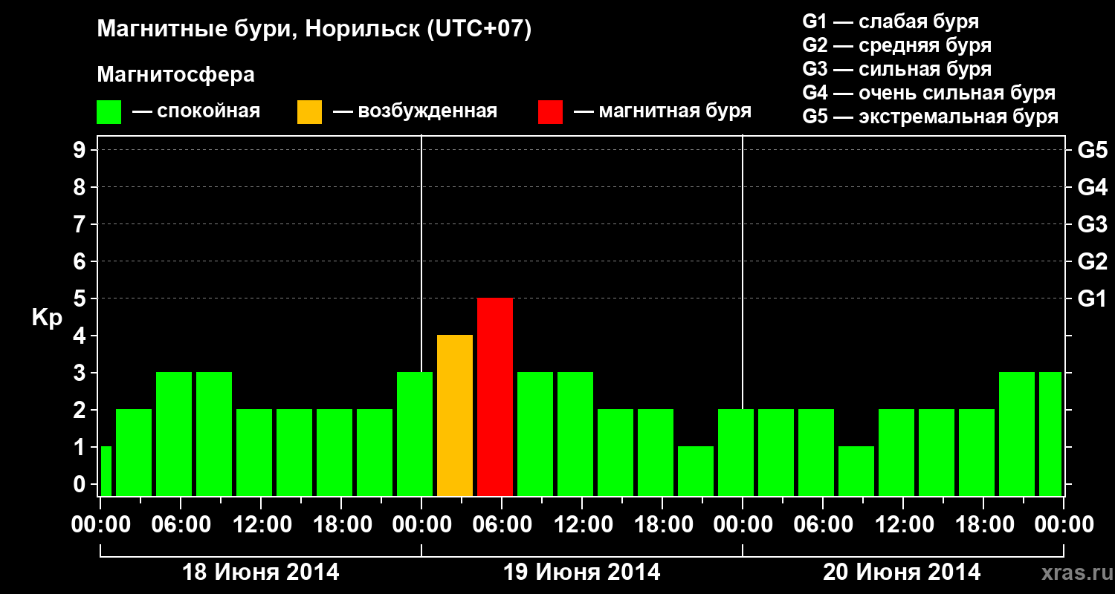The image size is (1115, 594).
Task: Click the 'G4 — очень сильная буря' legend line
Action: coord(928,93)
